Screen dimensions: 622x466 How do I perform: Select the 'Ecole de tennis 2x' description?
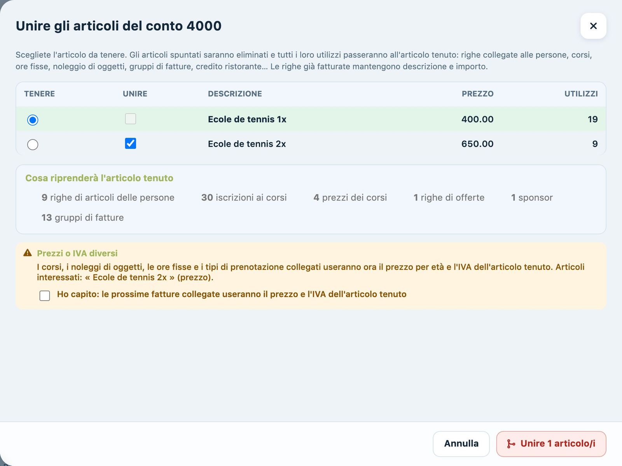point(247,144)
